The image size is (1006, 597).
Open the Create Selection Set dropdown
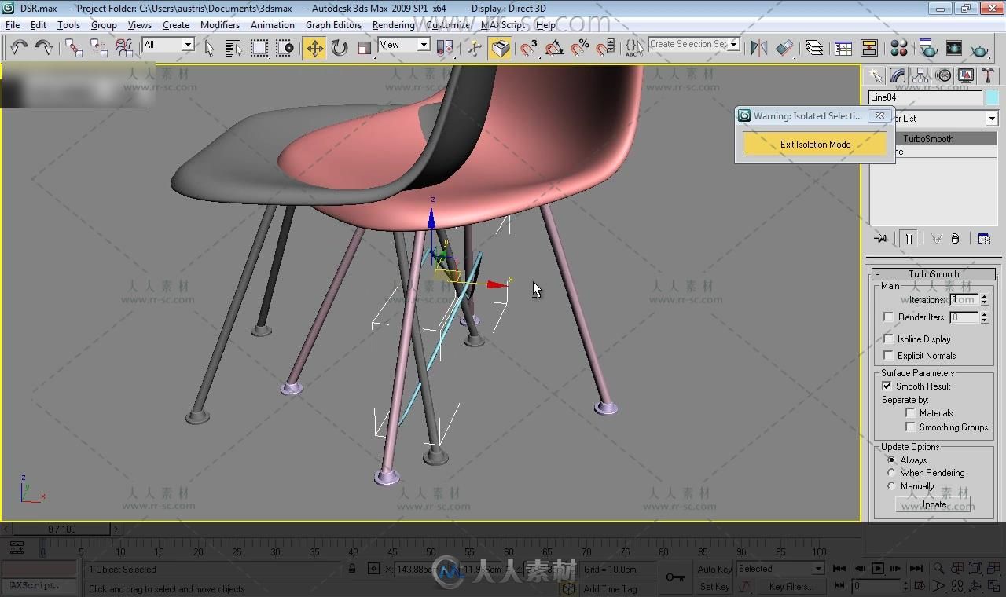734,45
